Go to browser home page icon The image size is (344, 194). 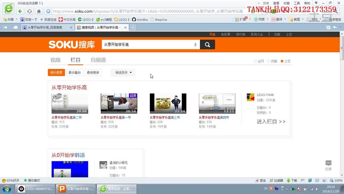coord(39,11)
